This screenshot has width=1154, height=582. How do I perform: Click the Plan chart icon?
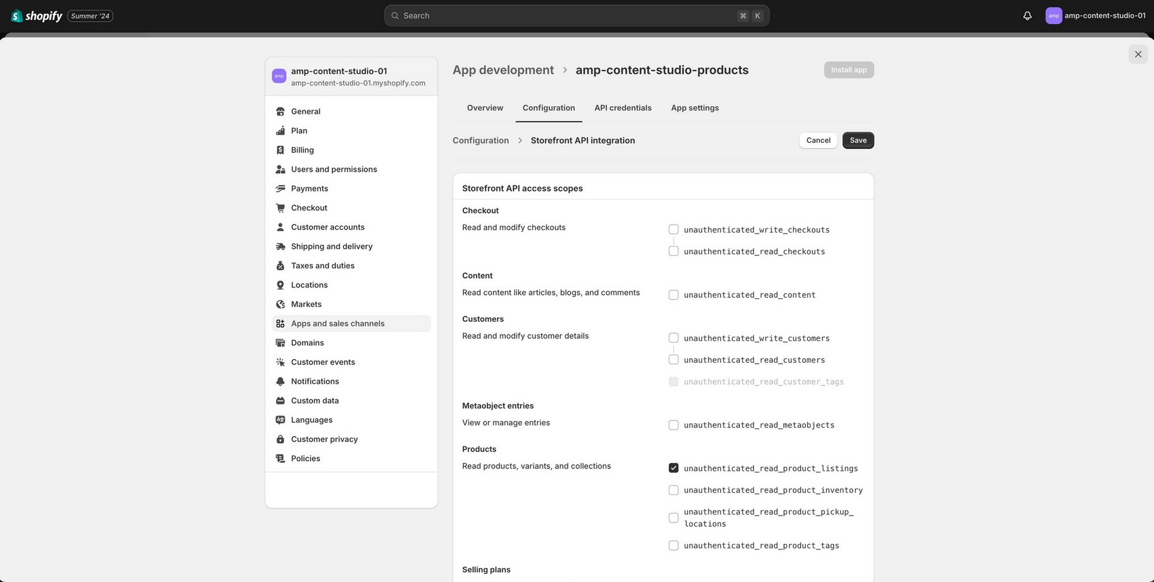click(281, 131)
